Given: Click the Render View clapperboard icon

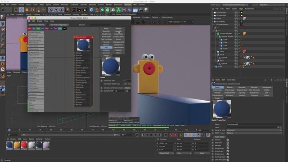Looking at the screenshot, I should coord(74,10).
